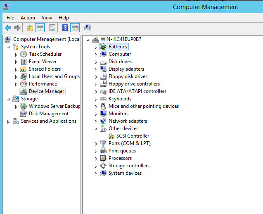Screen dimensions: 263x214
Task: Click the Properties toolbar icon
Action: [52, 28]
